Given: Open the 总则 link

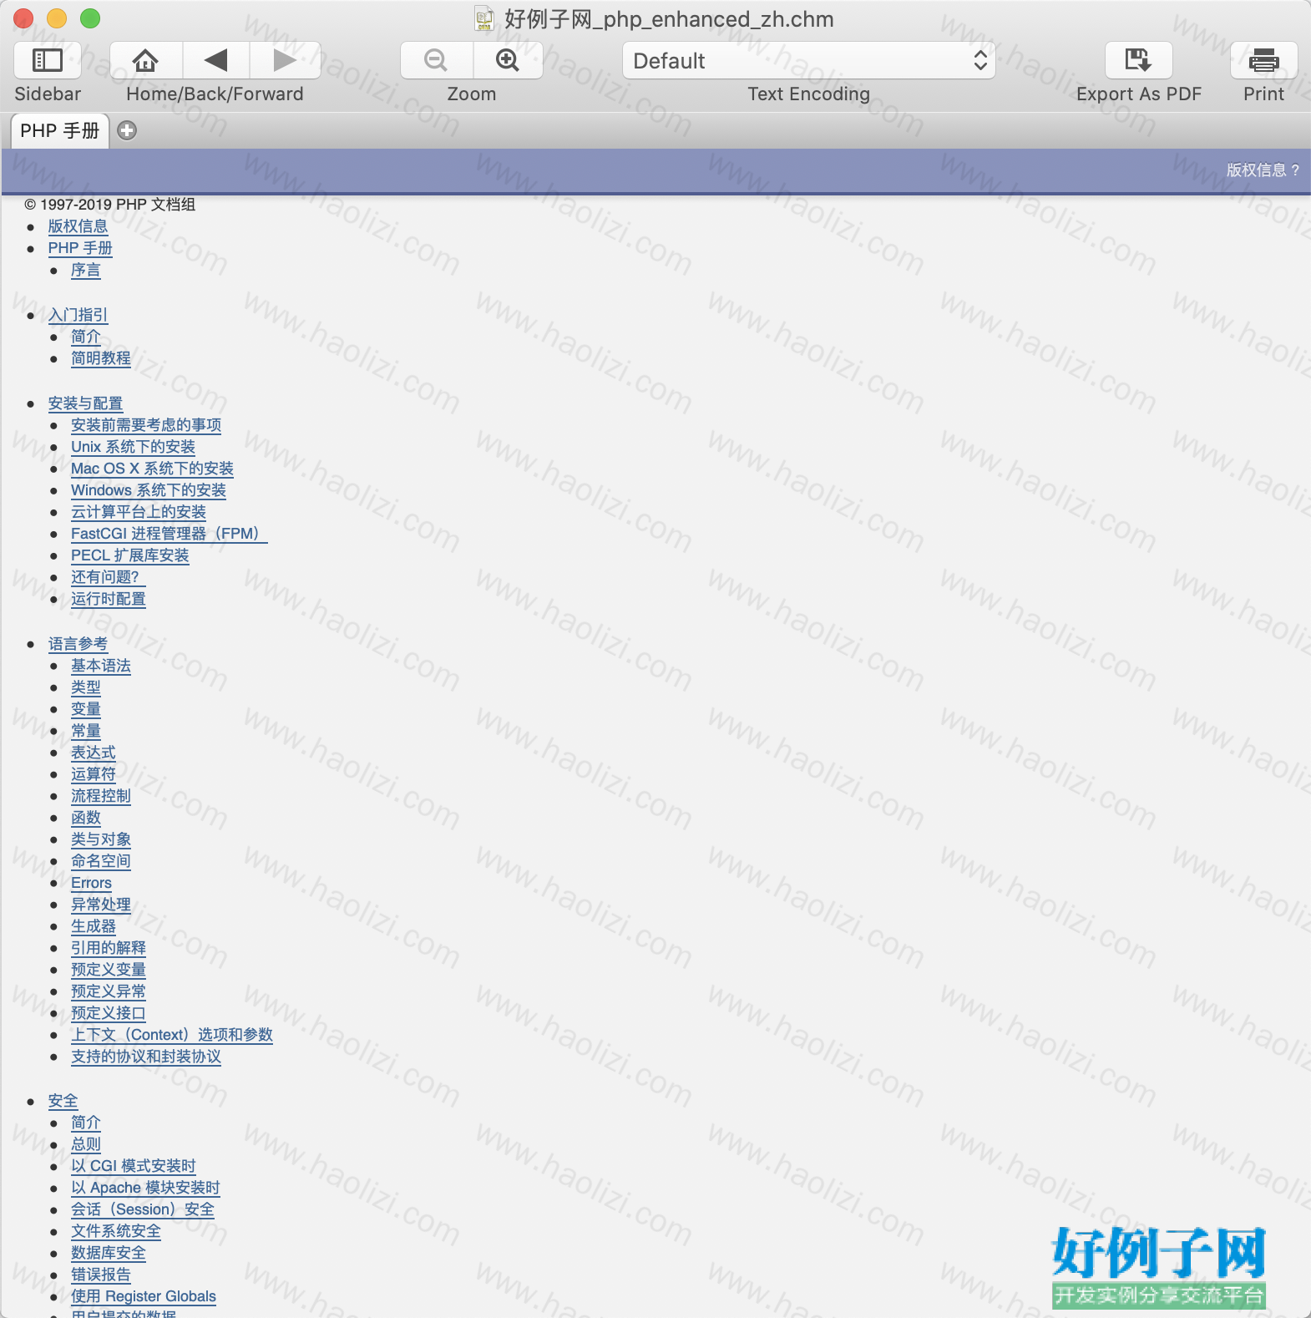Looking at the screenshot, I should [x=85, y=1144].
